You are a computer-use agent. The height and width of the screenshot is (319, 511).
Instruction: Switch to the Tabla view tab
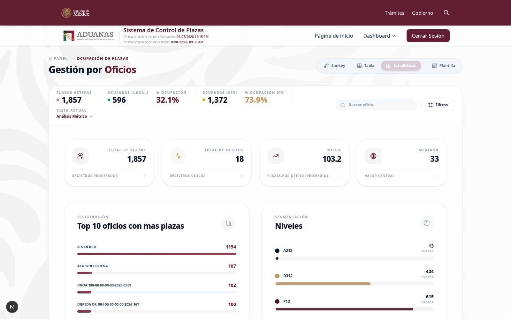pos(366,66)
